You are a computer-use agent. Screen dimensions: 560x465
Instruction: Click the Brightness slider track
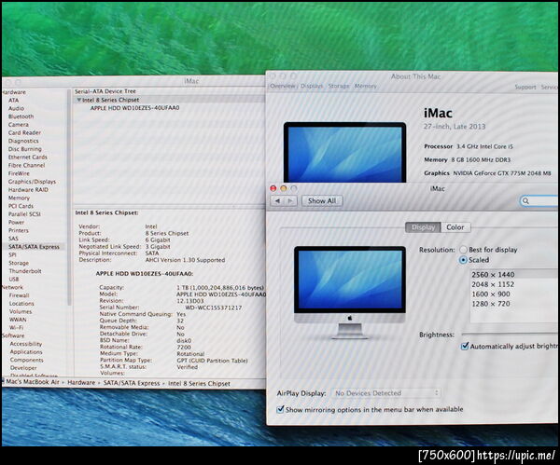pos(510,335)
